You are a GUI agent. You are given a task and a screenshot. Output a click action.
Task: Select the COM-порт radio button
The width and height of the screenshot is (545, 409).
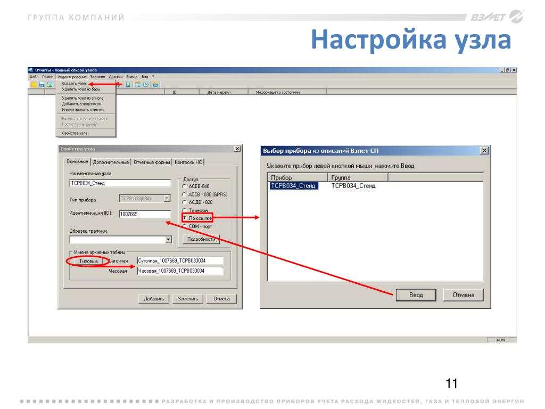pos(185,226)
